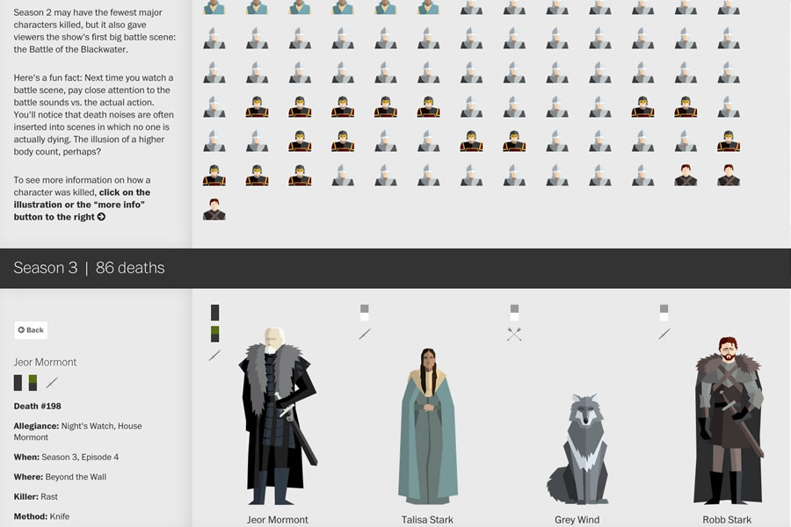This screenshot has width=791, height=527.
Task: Click the knife icon under sidebar Jeor Mormont heading
Action: 52,383
